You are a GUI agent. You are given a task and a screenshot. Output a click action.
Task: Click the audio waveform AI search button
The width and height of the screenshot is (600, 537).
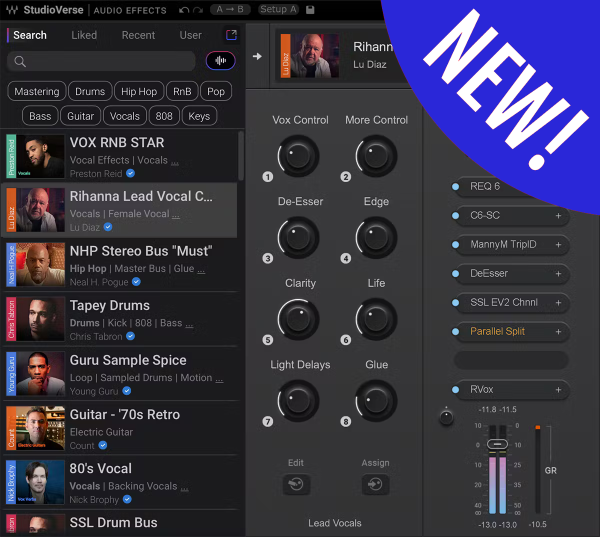coord(220,61)
